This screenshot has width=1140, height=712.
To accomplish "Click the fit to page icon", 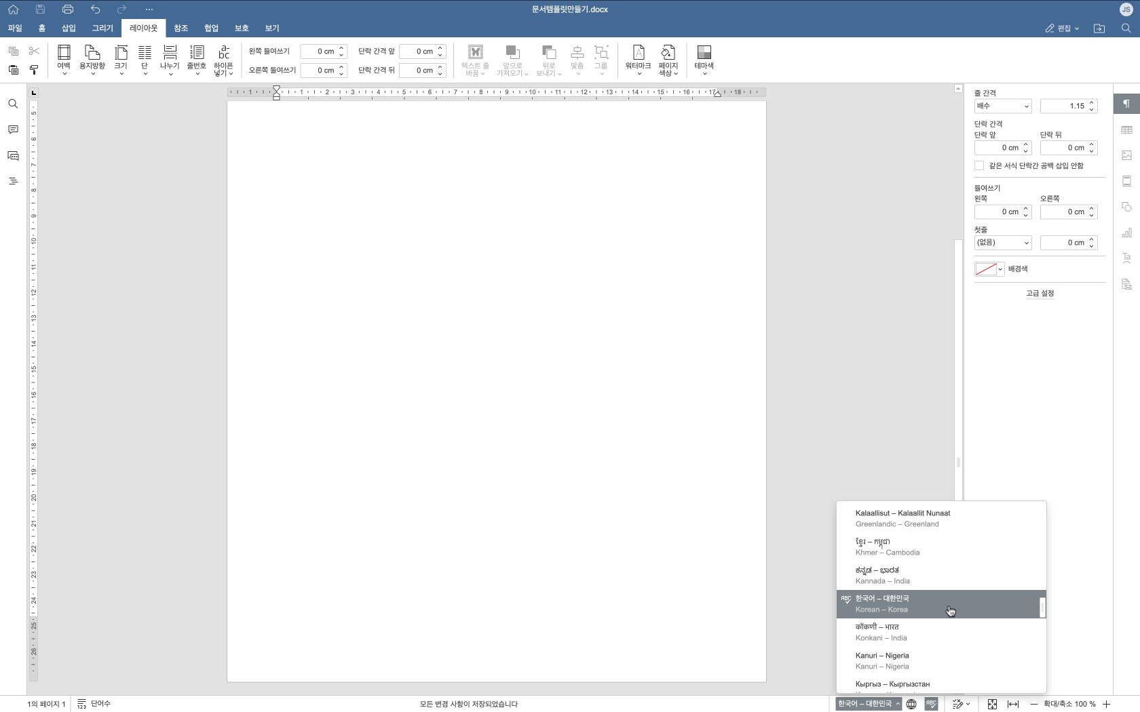I will point(992,704).
